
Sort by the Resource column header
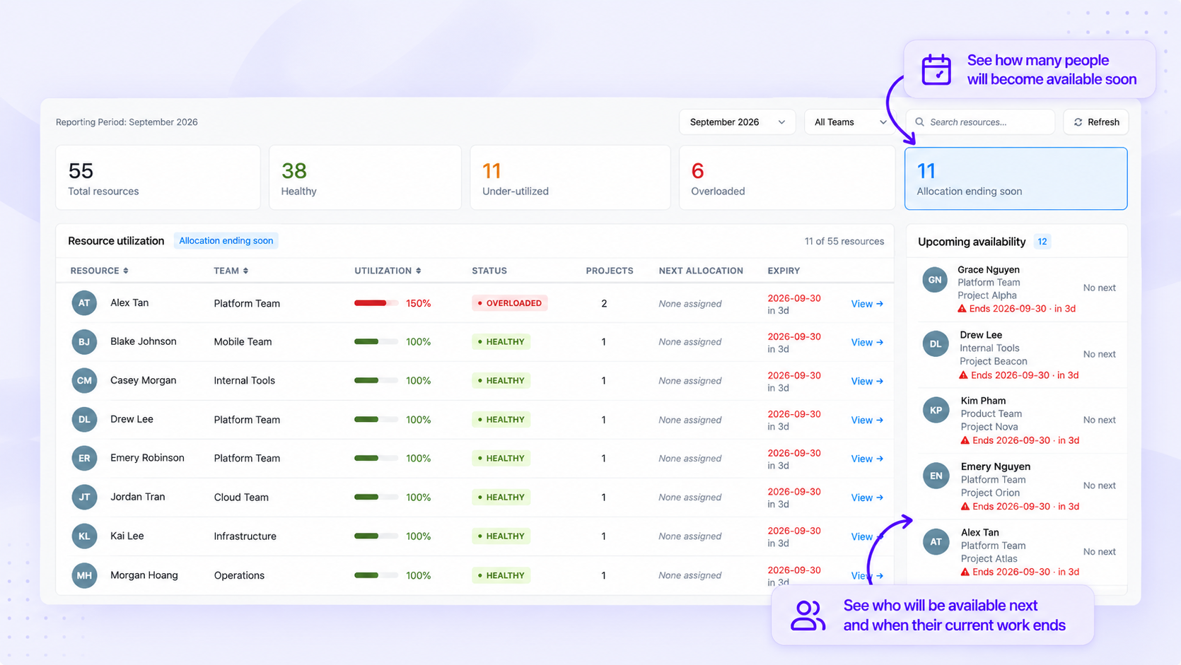(99, 271)
